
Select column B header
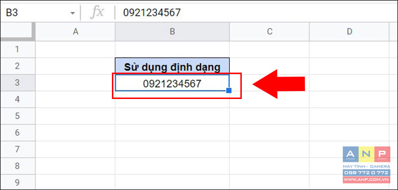172,31
